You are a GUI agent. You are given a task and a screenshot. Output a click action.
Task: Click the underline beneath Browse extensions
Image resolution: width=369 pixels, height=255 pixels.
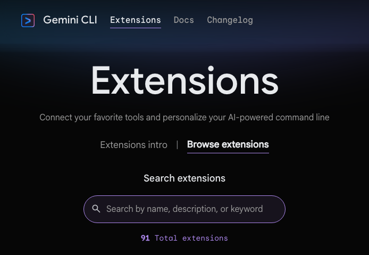(x=228, y=153)
